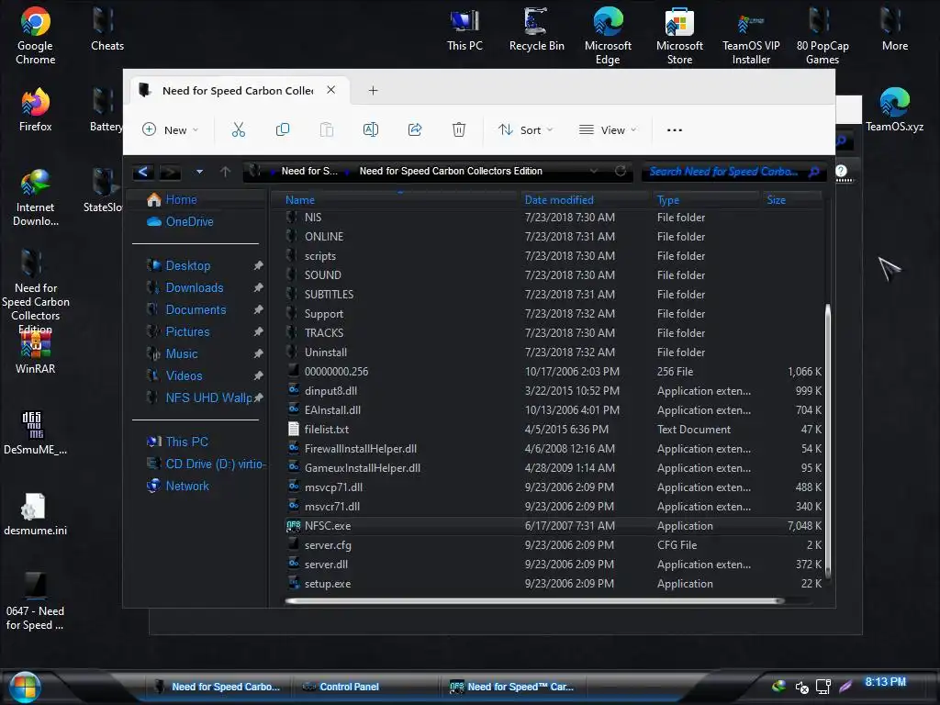
Task: Select the TRACKS folder
Action: tap(324, 332)
